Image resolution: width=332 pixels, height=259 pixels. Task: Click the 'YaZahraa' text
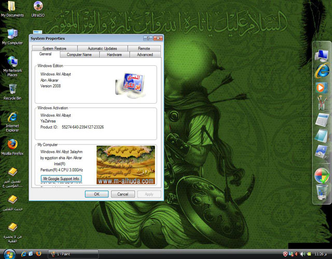coord(48,121)
